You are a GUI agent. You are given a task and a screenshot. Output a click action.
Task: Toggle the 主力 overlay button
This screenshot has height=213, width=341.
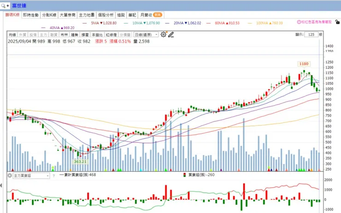(43, 35)
